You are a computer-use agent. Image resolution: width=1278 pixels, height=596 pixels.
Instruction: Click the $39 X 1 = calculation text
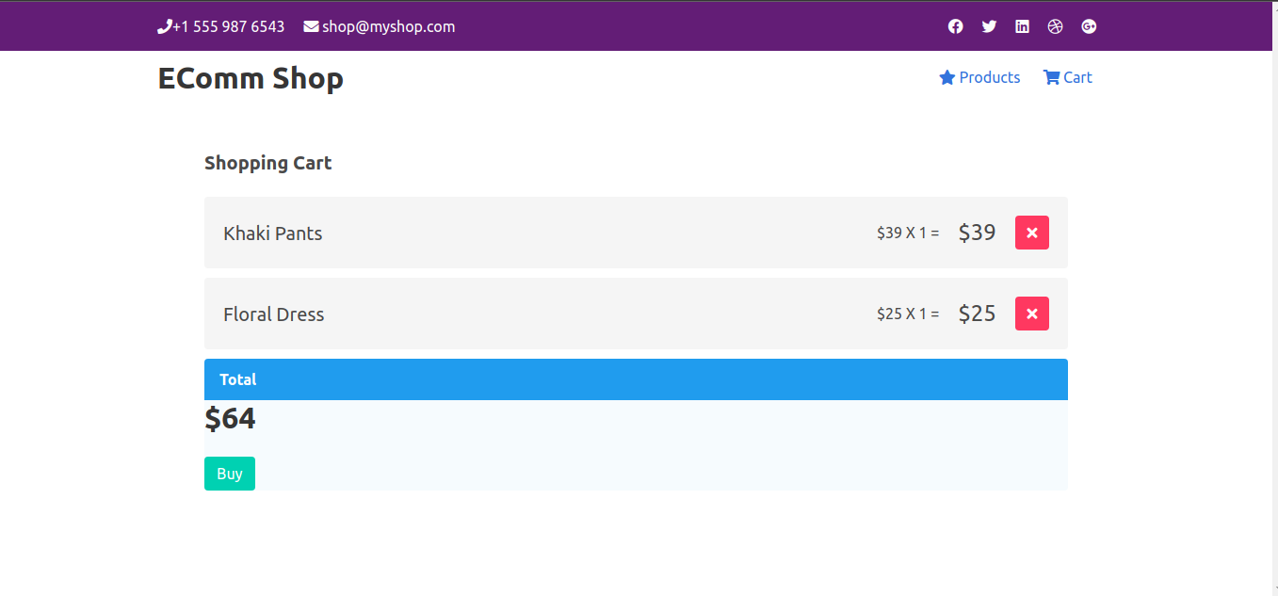point(908,233)
